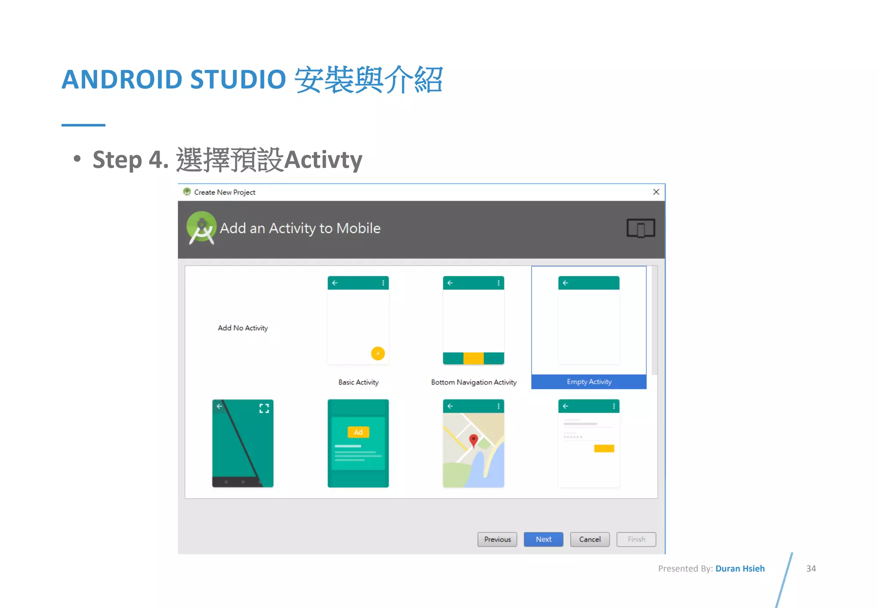Viewport: 878px width, 608px height.
Task: Click the Empty Activity label bar
Action: tap(589, 382)
